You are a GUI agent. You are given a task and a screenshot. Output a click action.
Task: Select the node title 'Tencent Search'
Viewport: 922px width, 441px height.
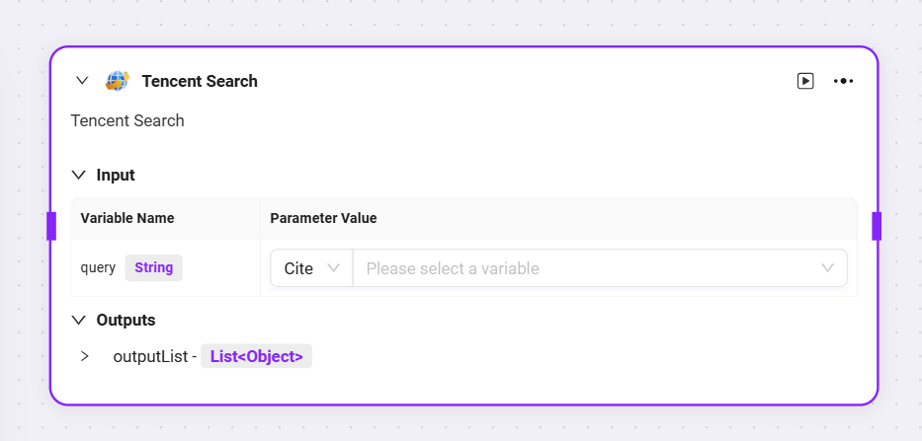[200, 81]
